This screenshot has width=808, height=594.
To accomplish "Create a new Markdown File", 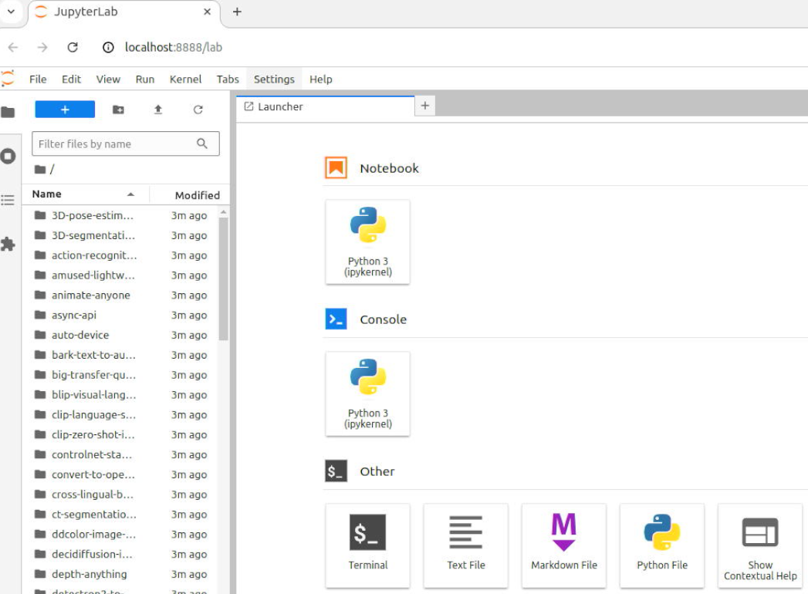I will (563, 545).
